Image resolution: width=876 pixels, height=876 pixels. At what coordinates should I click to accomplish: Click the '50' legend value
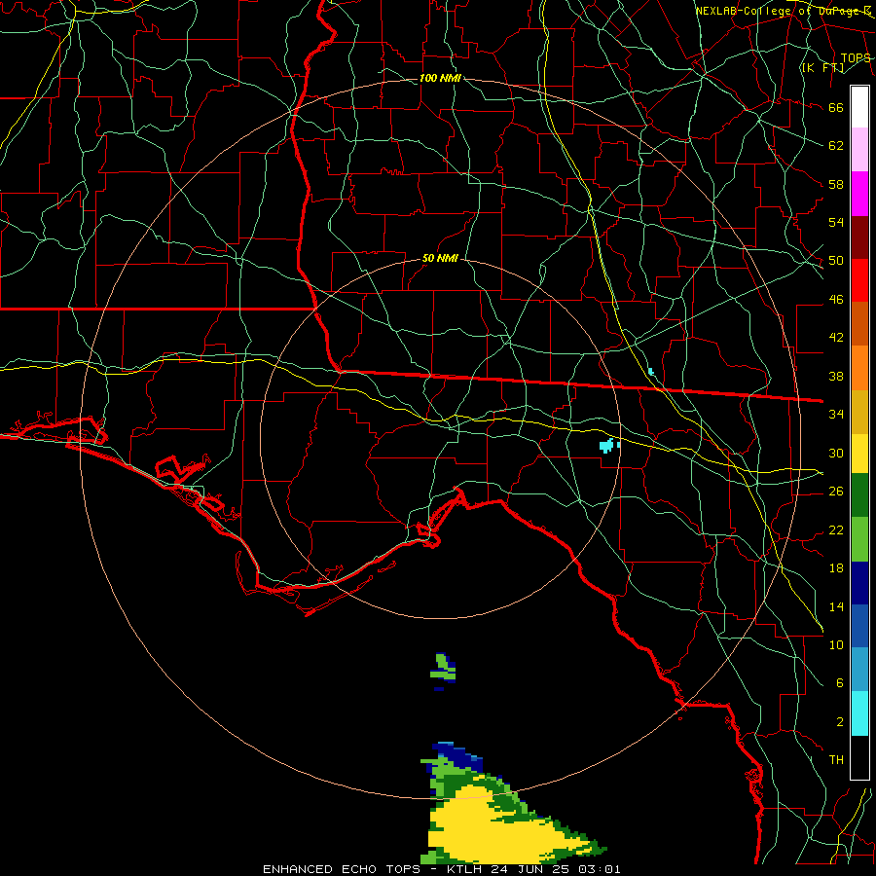point(836,260)
